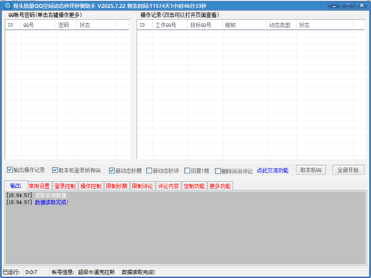The image size is (371, 278).
Task: Enable the 输出操作记录 checkbox
Action: point(10,170)
